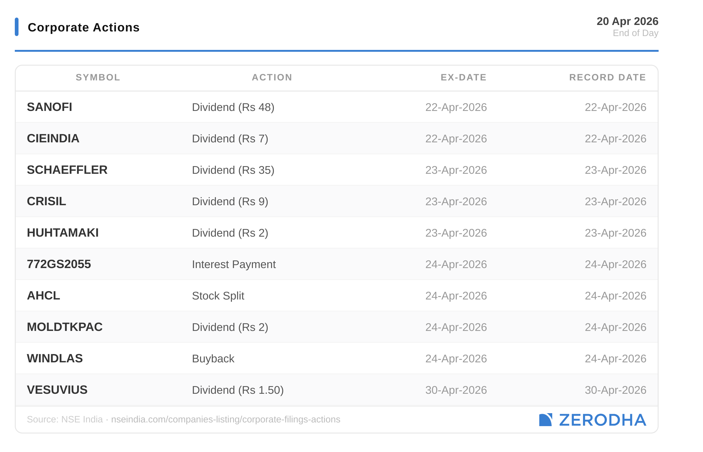Click the Corporate Actions title
This screenshot has height=452, width=703.
[x=84, y=27]
